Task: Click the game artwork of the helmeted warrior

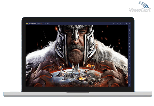Action: pos(76,56)
